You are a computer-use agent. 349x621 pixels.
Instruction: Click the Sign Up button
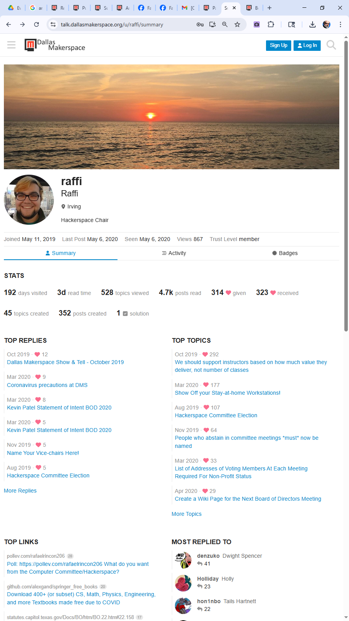(x=278, y=45)
